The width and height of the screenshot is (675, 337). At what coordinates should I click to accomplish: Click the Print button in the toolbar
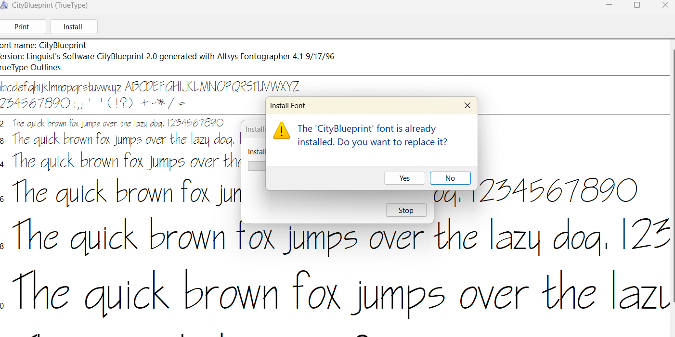click(x=22, y=27)
